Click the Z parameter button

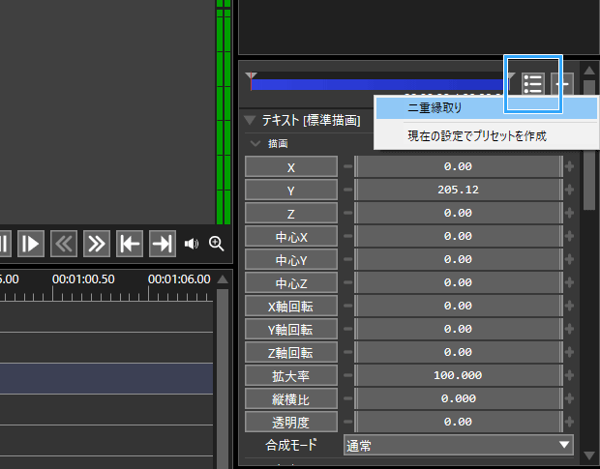tap(291, 213)
